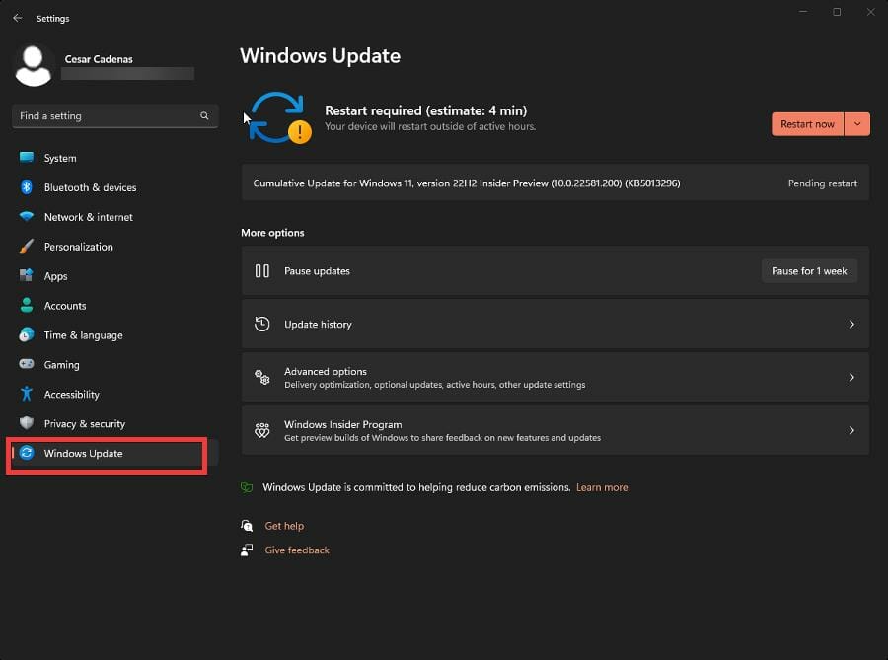Click the search magnifier in Find a setting
Image resolution: width=888 pixels, height=660 pixels.
[204, 115]
